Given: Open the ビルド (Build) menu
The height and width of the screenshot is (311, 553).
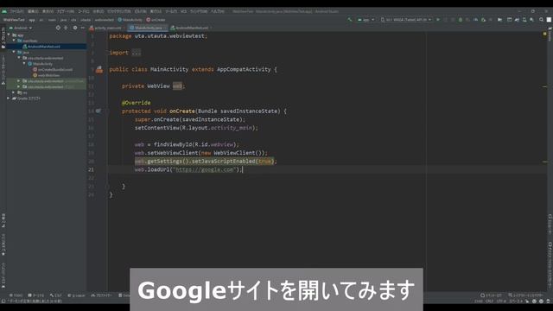Looking at the screenshot, I should (140, 11).
